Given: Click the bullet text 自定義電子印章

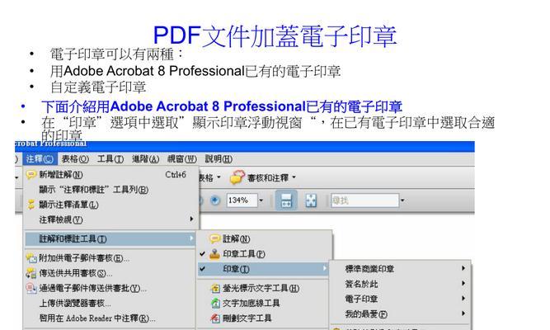Looking at the screenshot, I should [x=98, y=87].
